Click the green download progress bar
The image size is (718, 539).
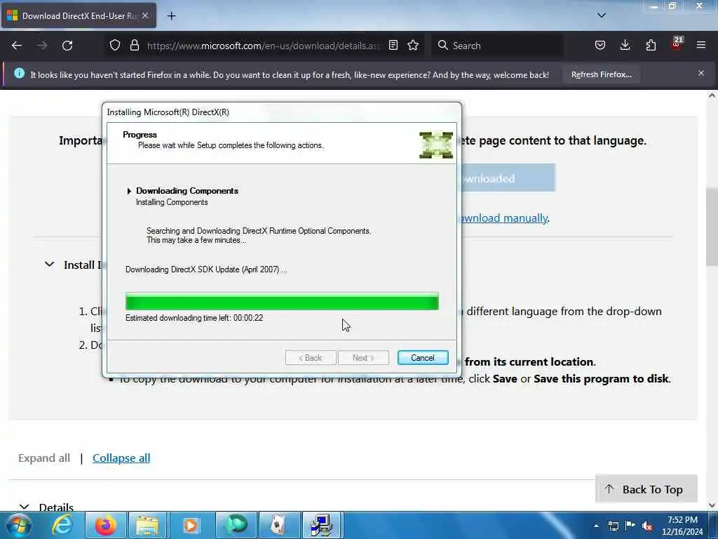282,302
